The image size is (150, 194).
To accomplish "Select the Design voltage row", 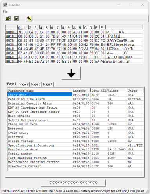I will coord(76,141).
